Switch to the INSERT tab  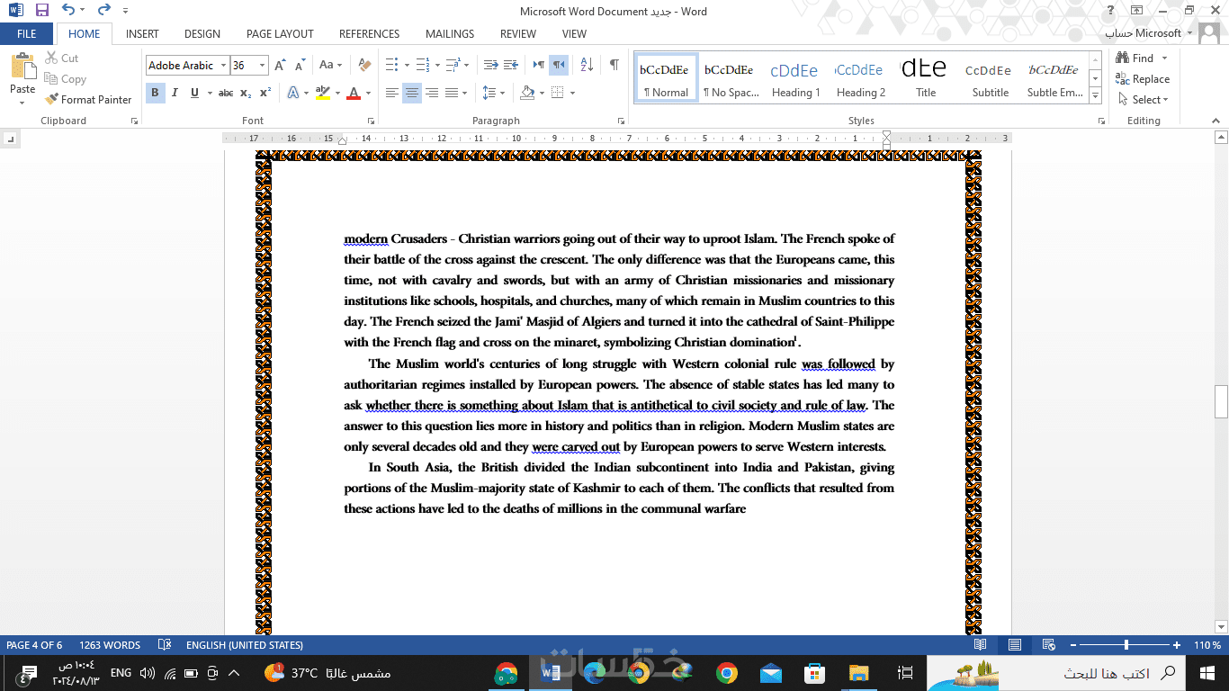pyautogui.click(x=142, y=34)
